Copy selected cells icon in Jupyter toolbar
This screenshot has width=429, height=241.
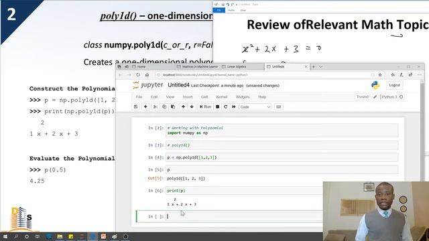click(164, 107)
